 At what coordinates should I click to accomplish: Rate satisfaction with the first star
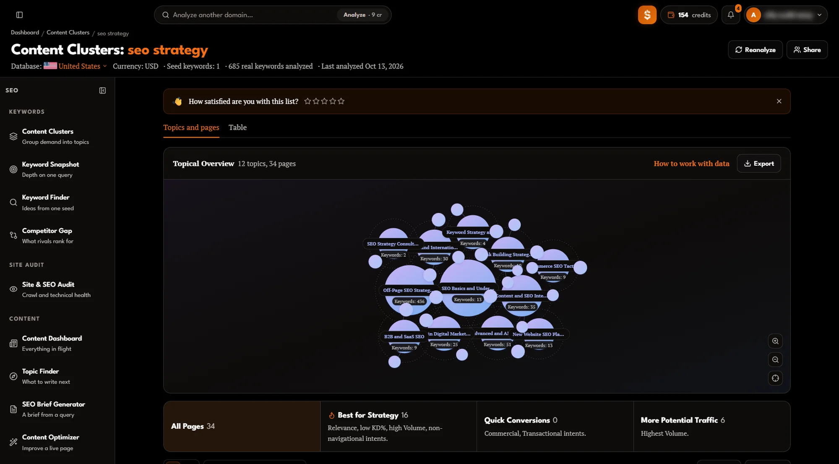pyautogui.click(x=307, y=102)
